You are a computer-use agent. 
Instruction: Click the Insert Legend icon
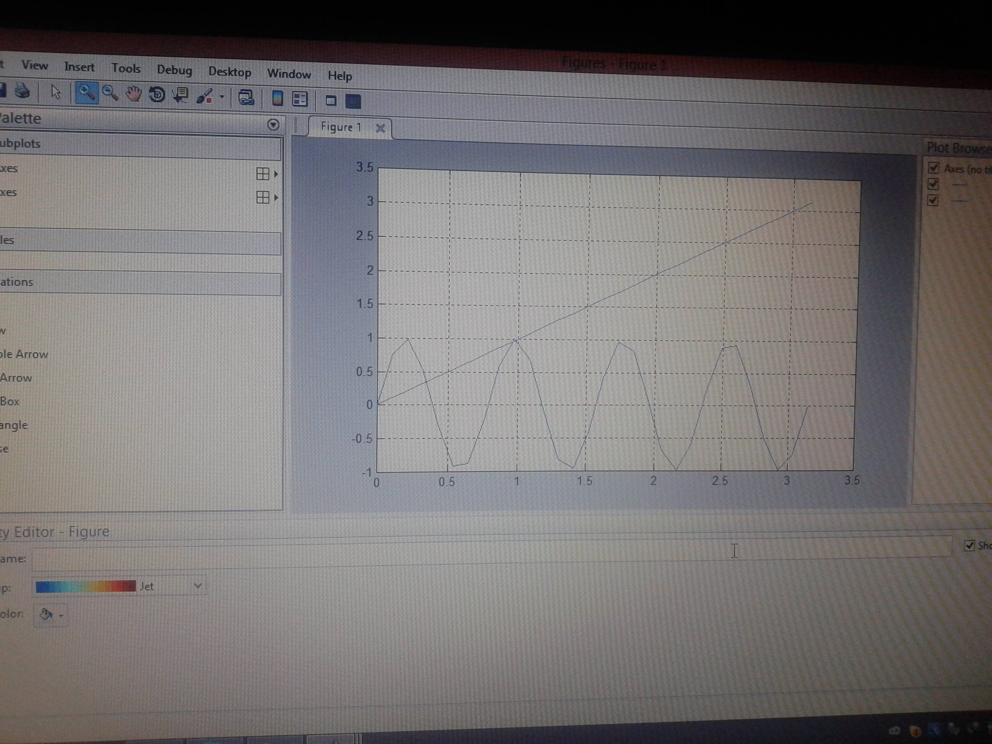[300, 99]
